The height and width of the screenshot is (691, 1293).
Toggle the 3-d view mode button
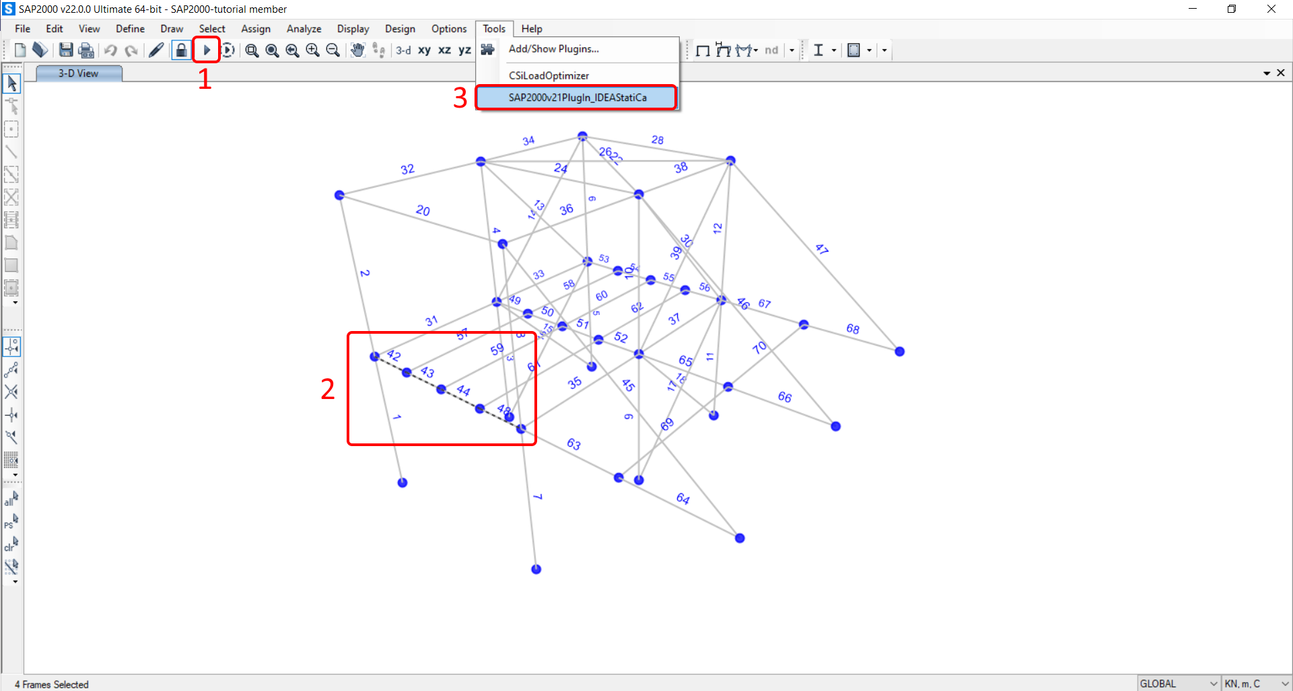(403, 50)
